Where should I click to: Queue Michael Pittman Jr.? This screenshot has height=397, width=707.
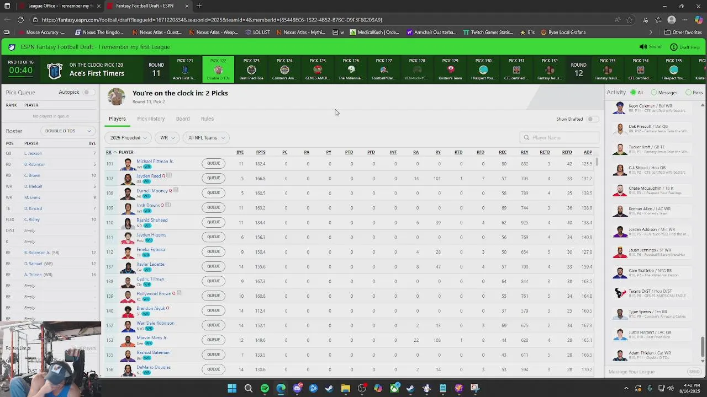click(x=214, y=163)
